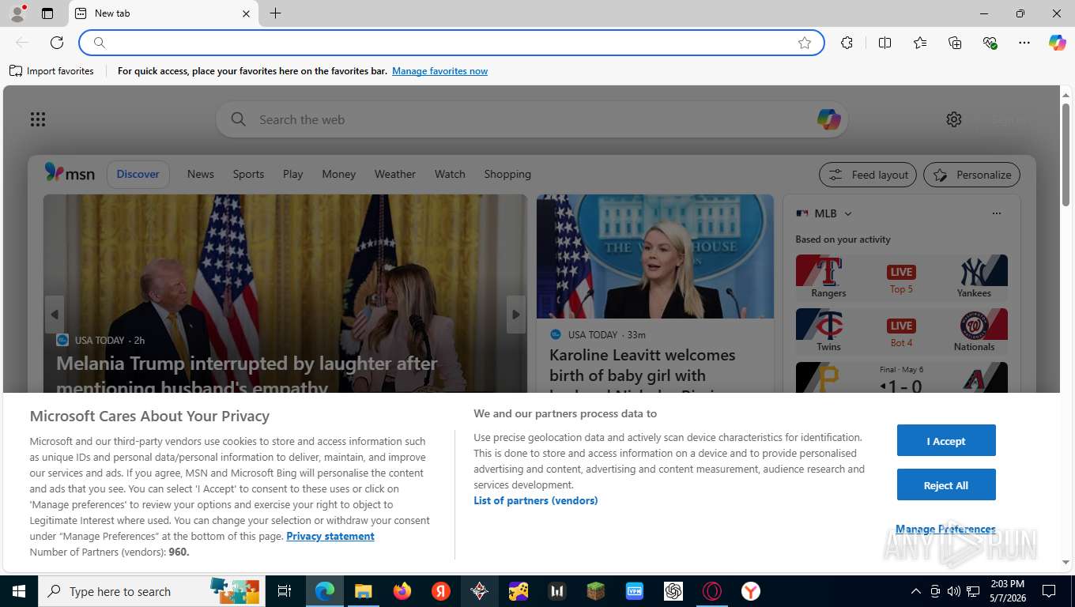The width and height of the screenshot is (1075, 607).
Task: Open ChatGPT app from taskbar
Action: click(673, 591)
